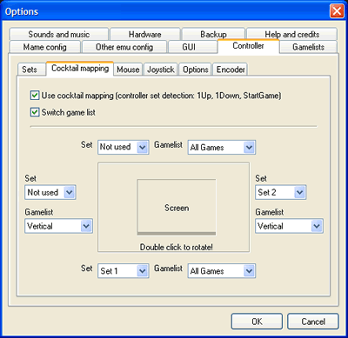The image size is (348, 338).
Task: Open the Help and credits tab
Action: pyautogui.click(x=291, y=35)
